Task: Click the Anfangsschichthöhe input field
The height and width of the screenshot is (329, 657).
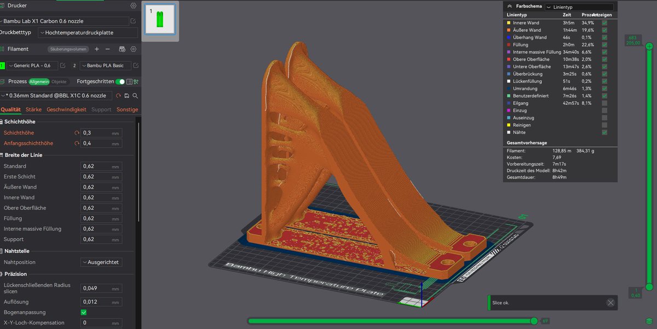Action: [101, 143]
